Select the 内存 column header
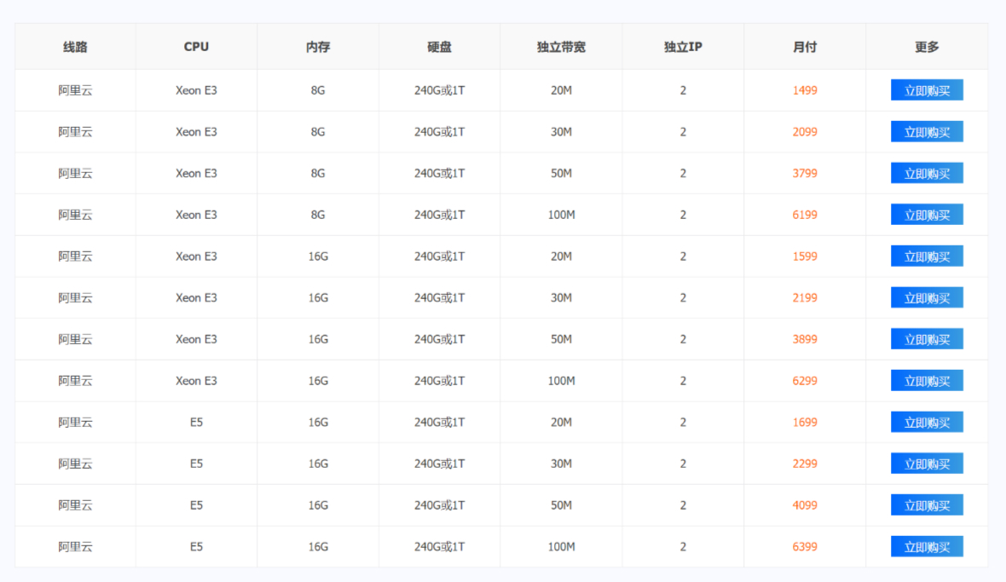The image size is (1006, 582). (318, 47)
